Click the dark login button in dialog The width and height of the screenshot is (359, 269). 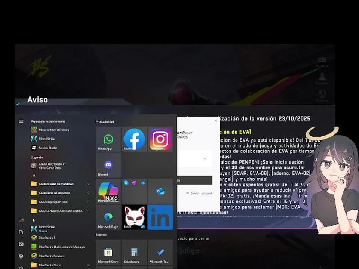[194, 180]
